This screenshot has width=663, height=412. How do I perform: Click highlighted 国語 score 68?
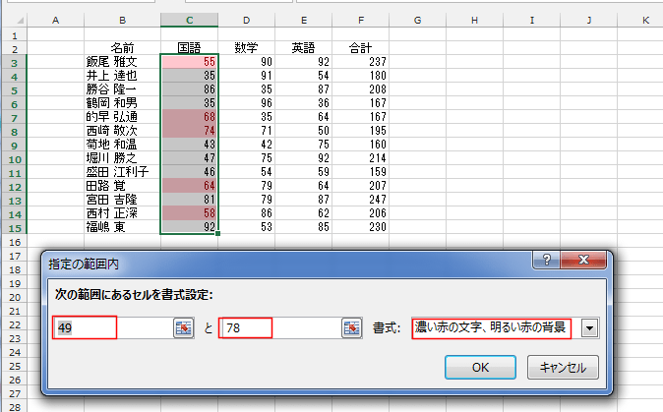click(190, 117)
